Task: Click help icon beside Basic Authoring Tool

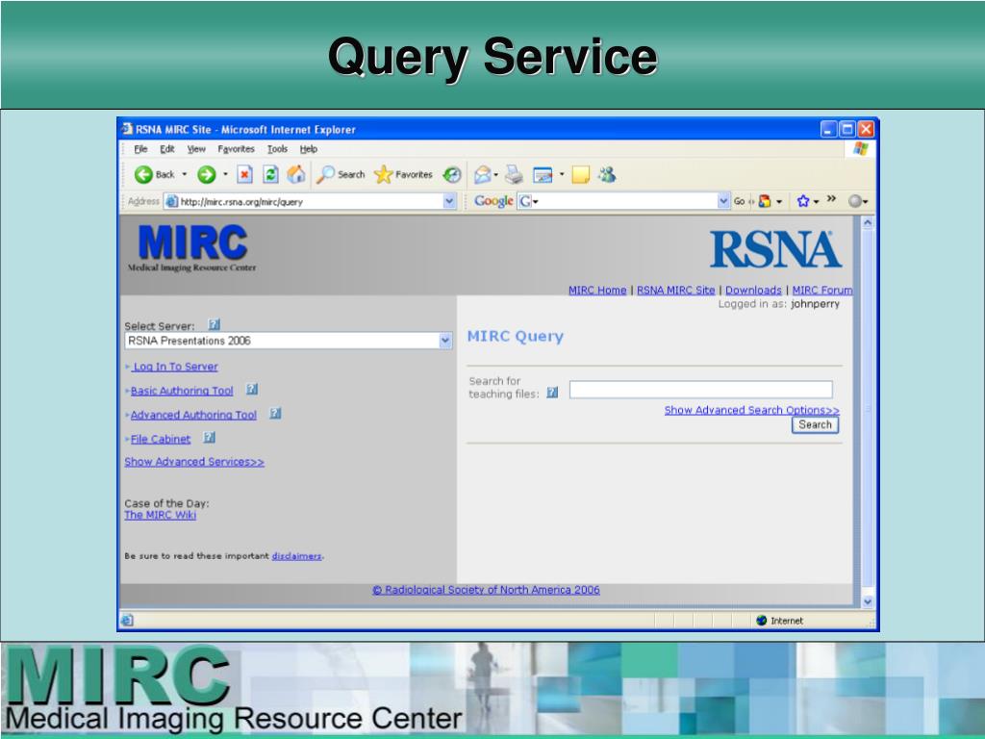Action: [252, 390]
